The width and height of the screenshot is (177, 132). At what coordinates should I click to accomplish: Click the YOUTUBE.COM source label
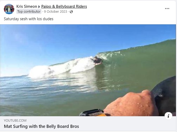point(15,121)
